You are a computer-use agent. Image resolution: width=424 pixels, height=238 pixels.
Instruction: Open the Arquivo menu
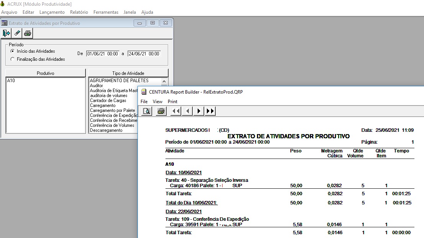pyautogui.click(x=9, y=12)
